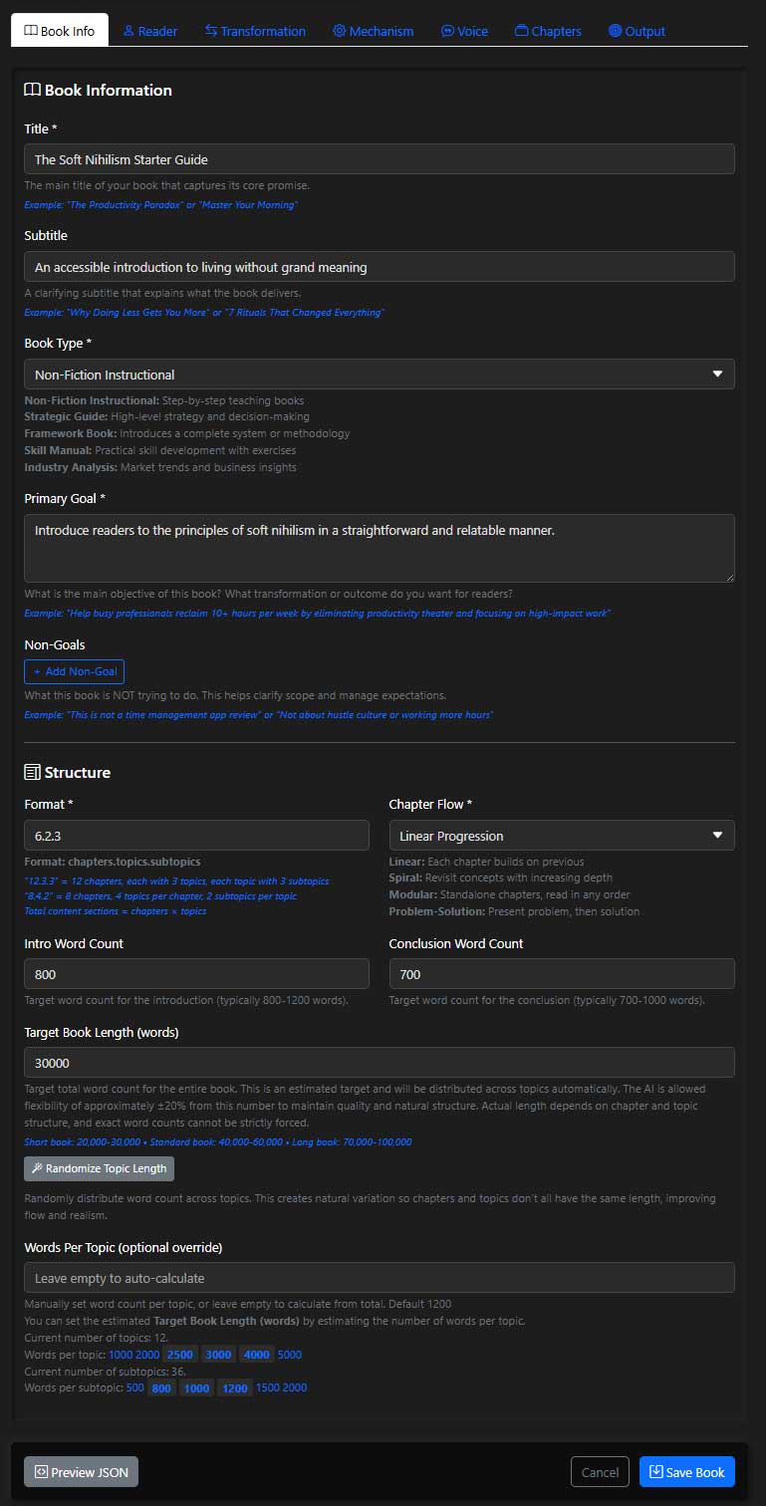Open the Chapter Flow dropdown
The width and height of the screenshot is (766, 1506).
point(561,836)
